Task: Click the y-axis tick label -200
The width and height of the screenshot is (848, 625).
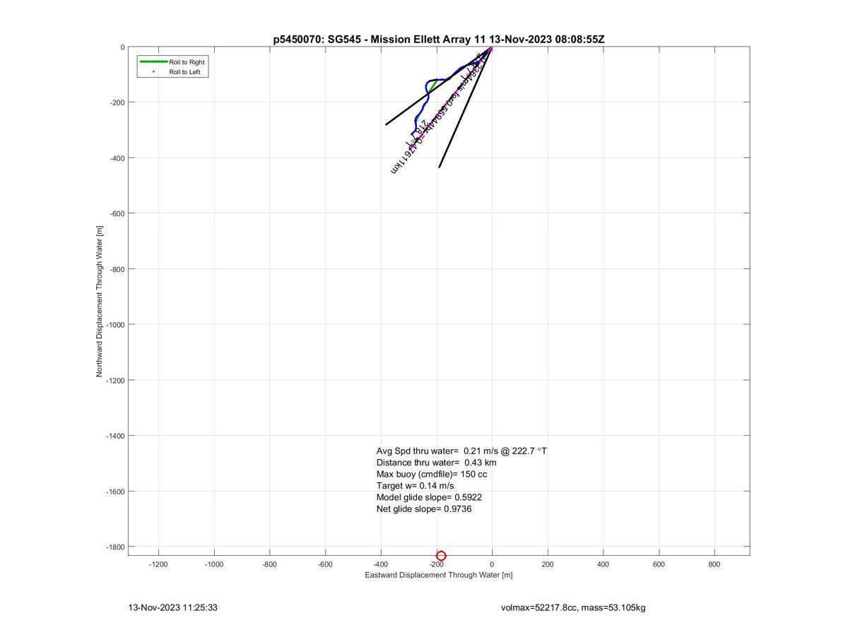Action: (x=117, y=102)
